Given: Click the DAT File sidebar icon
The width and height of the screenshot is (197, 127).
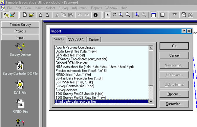Looking at the screenshot, I should tap(20, 85).
